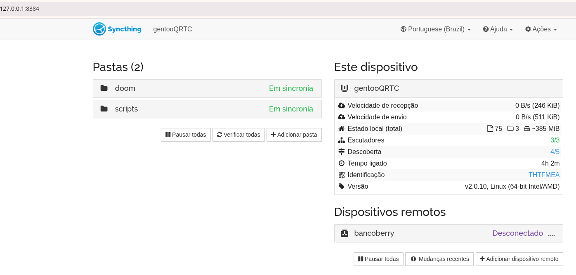The height and width of the screenshot is (275, 576).
Task: Click Verificar todas to rescan folders
Action: (238, 135)
